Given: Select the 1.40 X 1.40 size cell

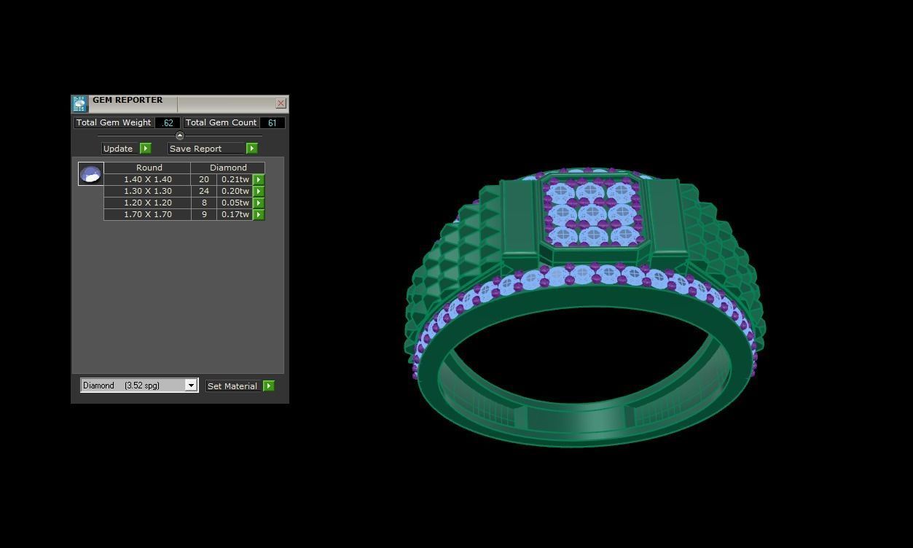Looking at the screenshot, I should click(148, 179).
